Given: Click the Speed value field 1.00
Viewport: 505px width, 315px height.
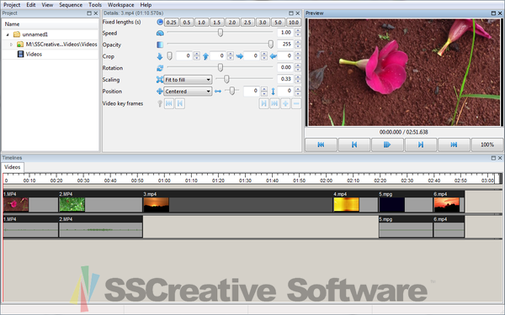Looking at the screenshot, I should 285,33.
